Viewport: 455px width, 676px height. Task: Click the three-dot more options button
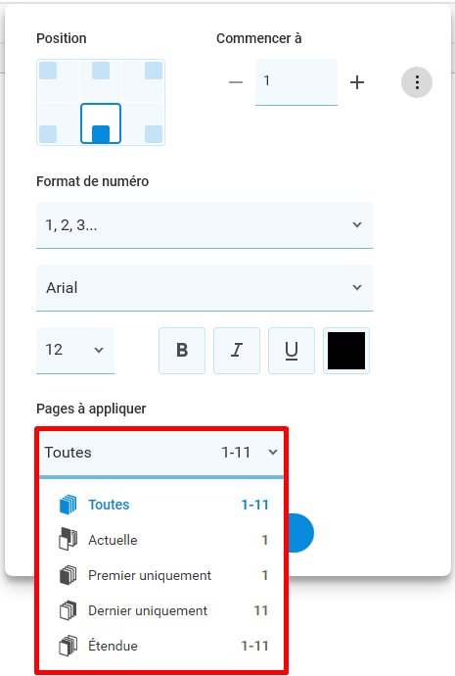click(x=417, y=82)
